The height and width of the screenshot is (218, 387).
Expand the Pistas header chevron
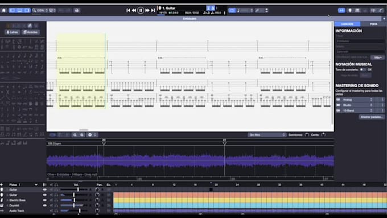(x=36, y=184)
